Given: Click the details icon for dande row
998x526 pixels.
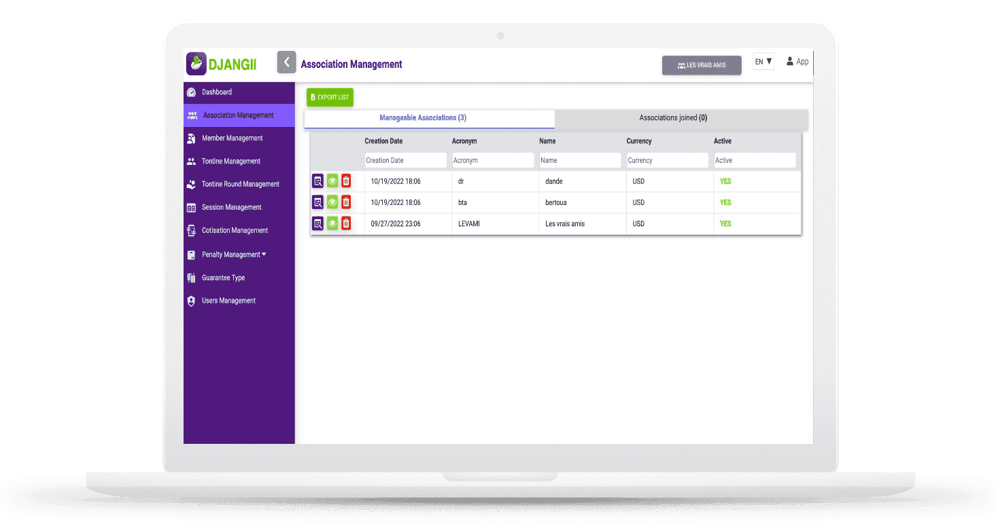Looking at the screenshot, I should (317, 181).
